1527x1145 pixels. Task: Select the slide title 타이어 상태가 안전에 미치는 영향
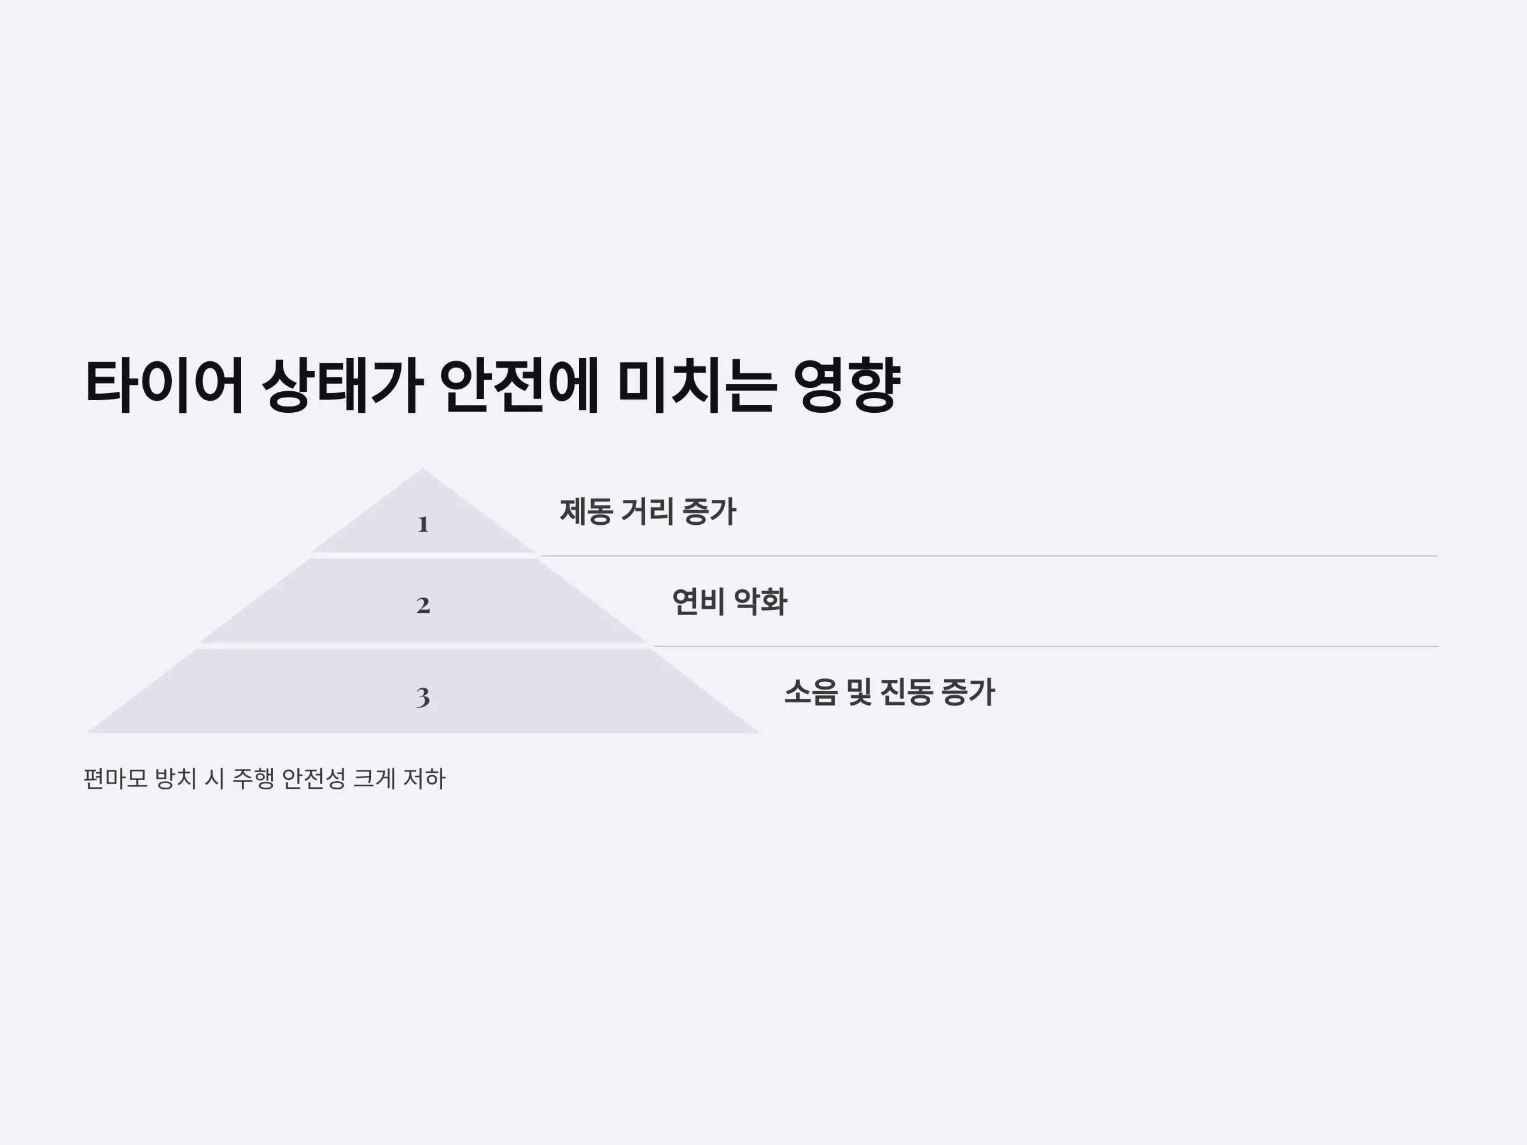pyautogui.click(x=492, y=385)
